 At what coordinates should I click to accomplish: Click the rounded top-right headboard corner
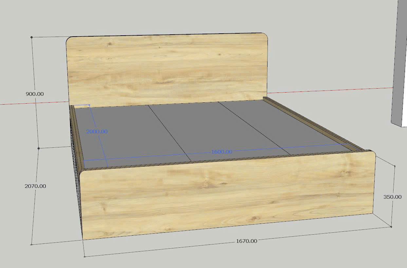tap(265, 36)
